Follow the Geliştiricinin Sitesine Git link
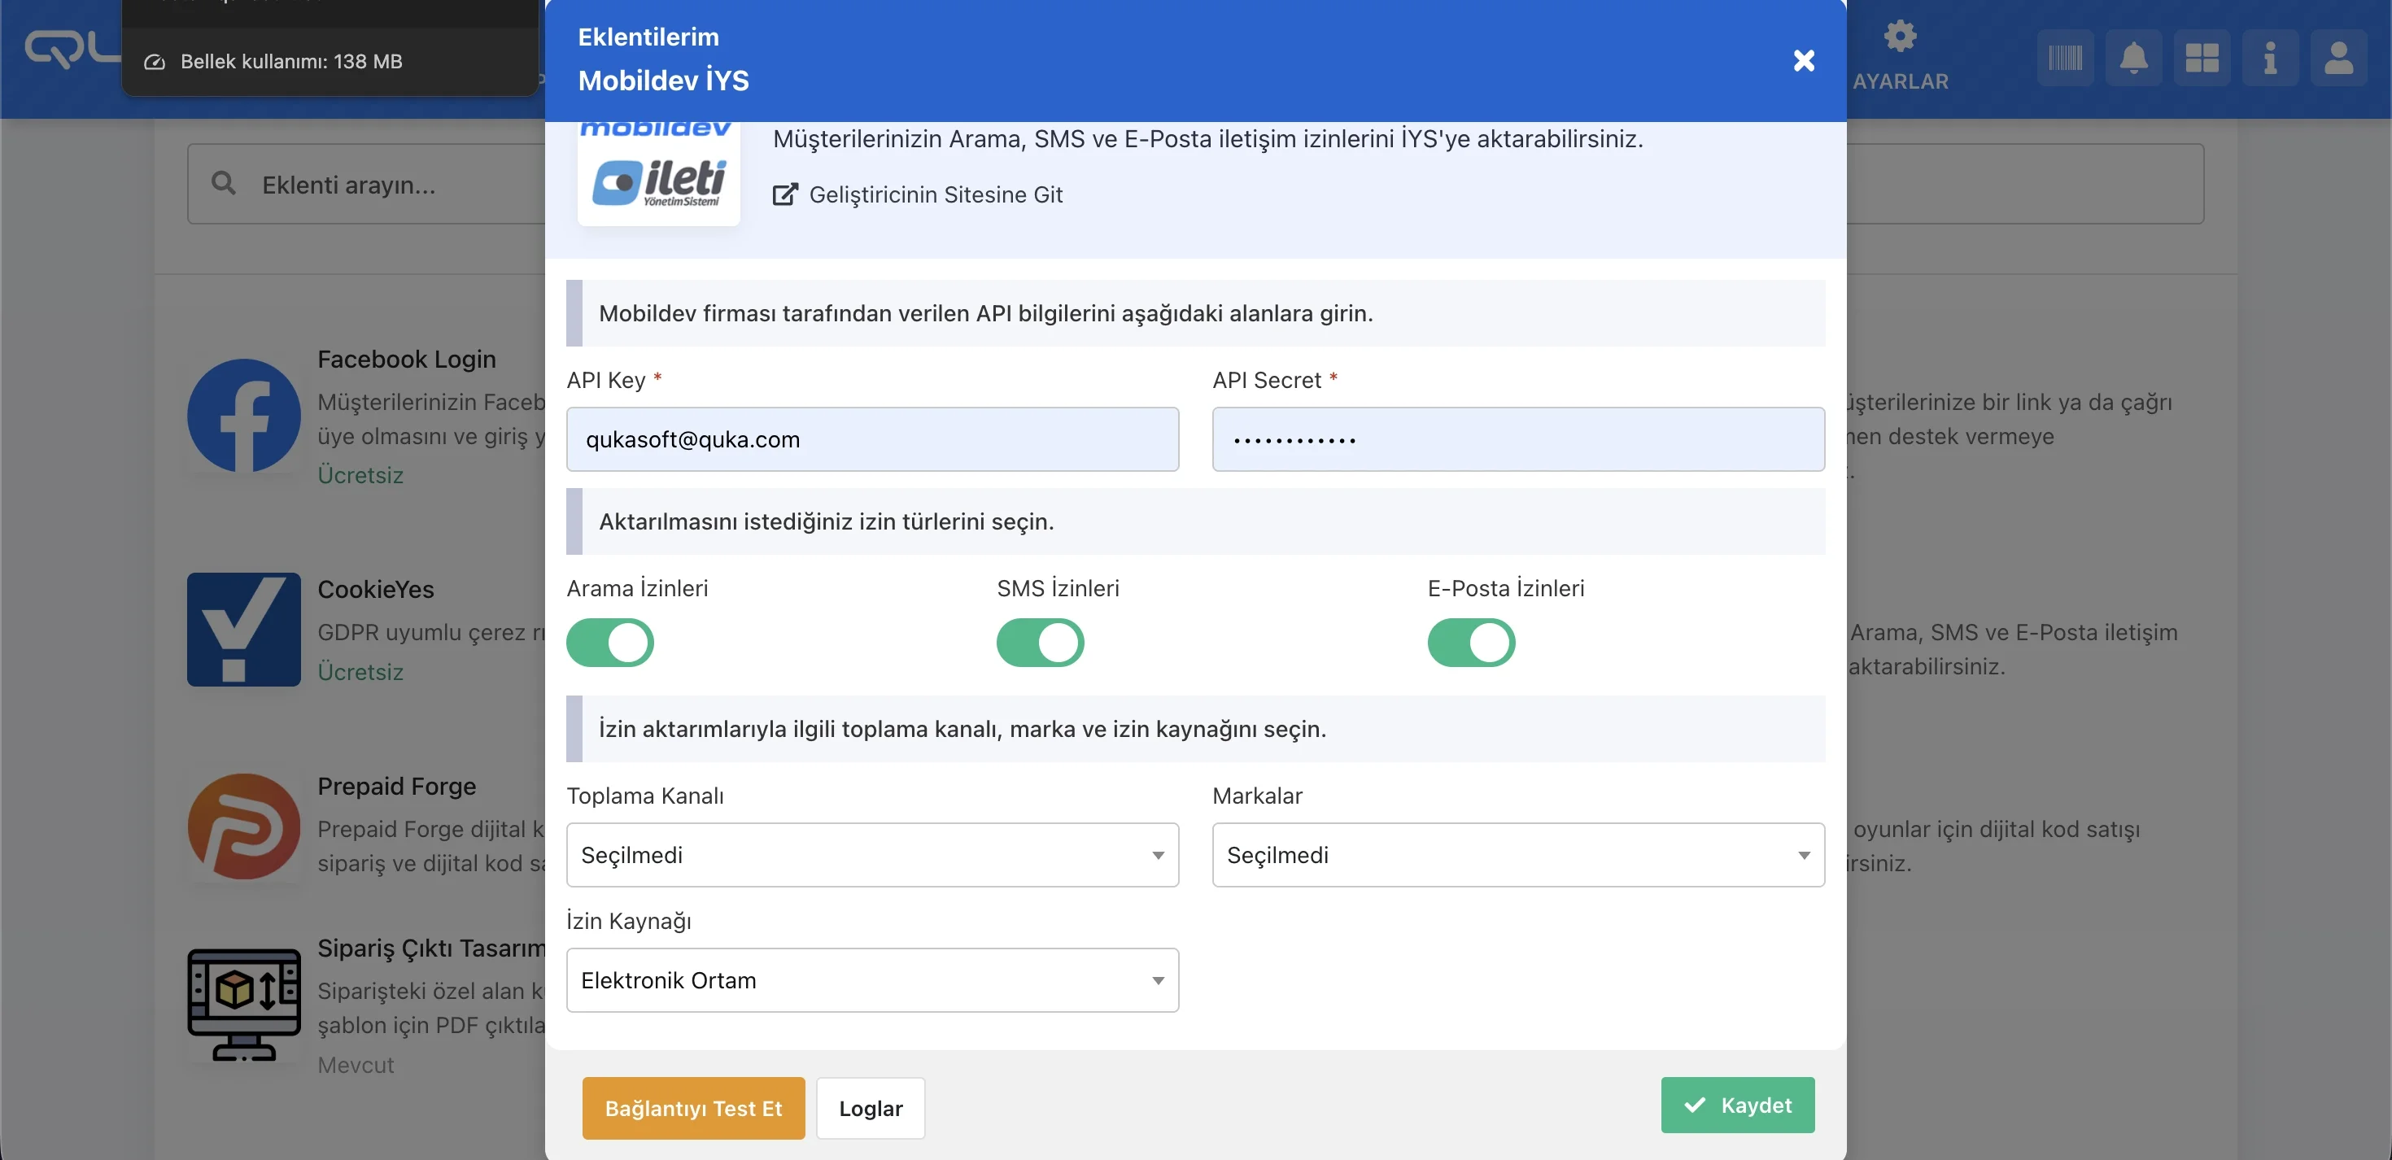2392x1160 pixels. click(x=934, y=195)
